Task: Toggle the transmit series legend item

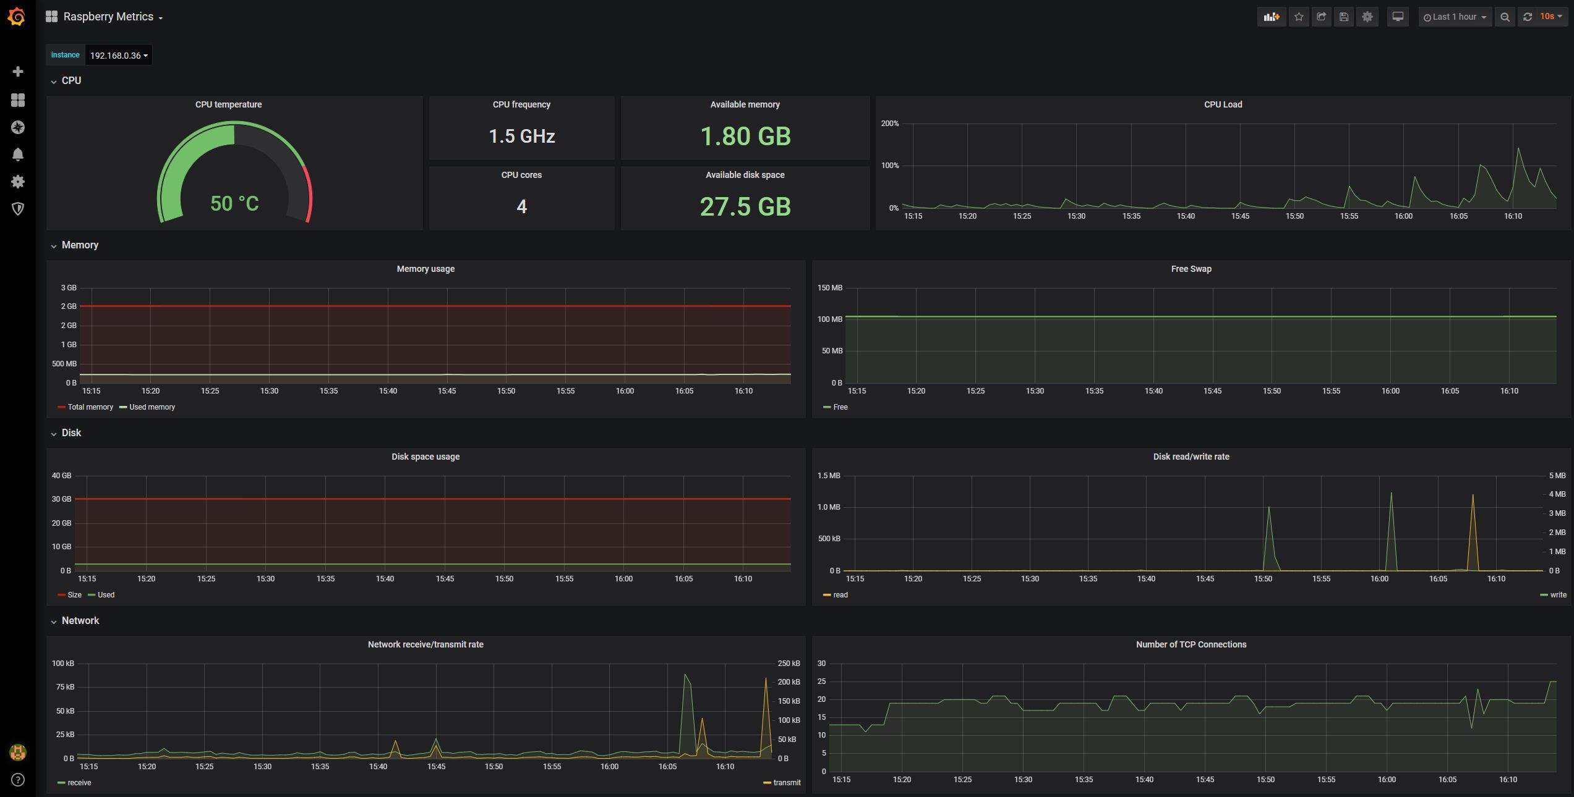Action: (x=786, y=783)
